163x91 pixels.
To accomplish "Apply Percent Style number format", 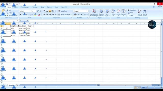I will click(x=79, y=15).
